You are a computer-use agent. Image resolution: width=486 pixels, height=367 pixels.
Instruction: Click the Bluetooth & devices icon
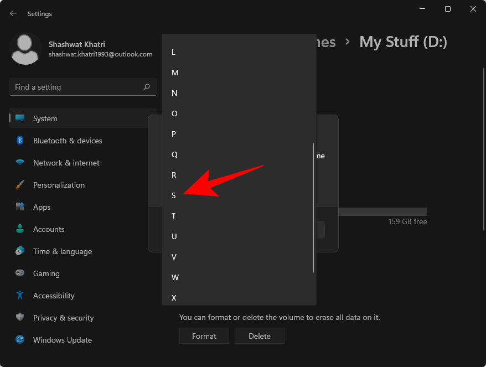point(20,141)
